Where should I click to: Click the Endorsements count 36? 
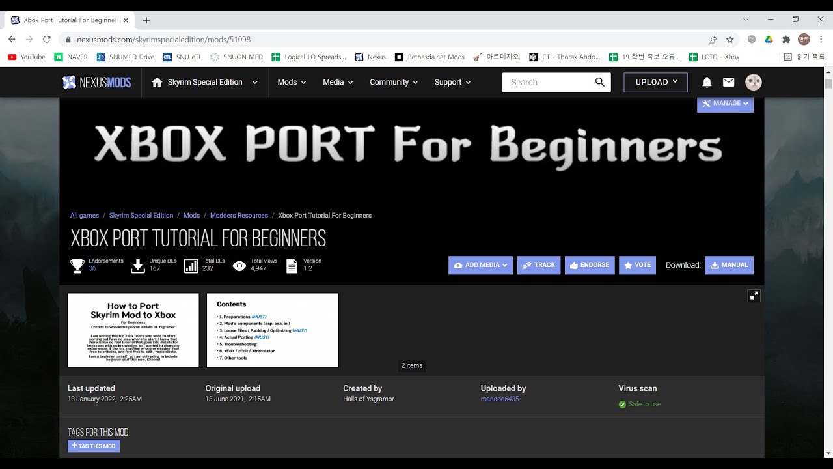tap(92, 268)
